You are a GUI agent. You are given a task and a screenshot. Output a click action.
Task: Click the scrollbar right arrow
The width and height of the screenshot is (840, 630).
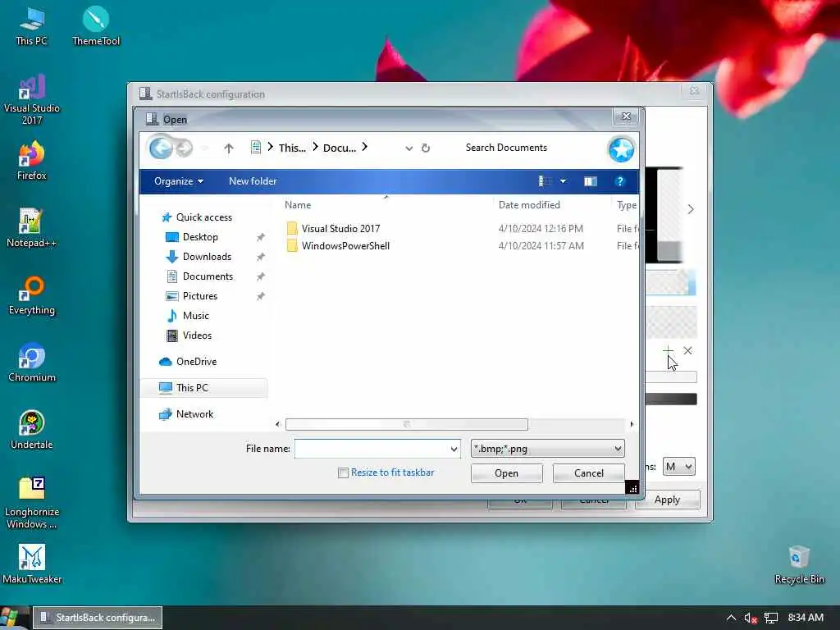point(632,424)
